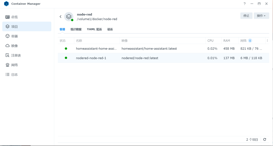Open the 注册表 registry sidebar section

pos(27,55)
